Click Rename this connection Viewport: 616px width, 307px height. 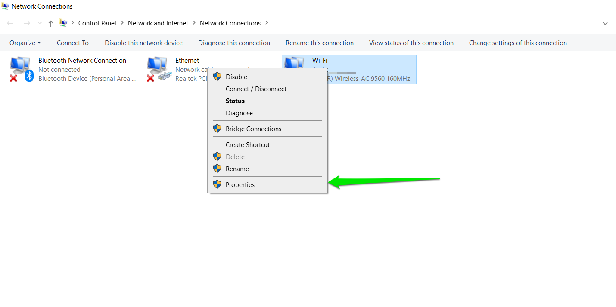click(x=320, y=43)
